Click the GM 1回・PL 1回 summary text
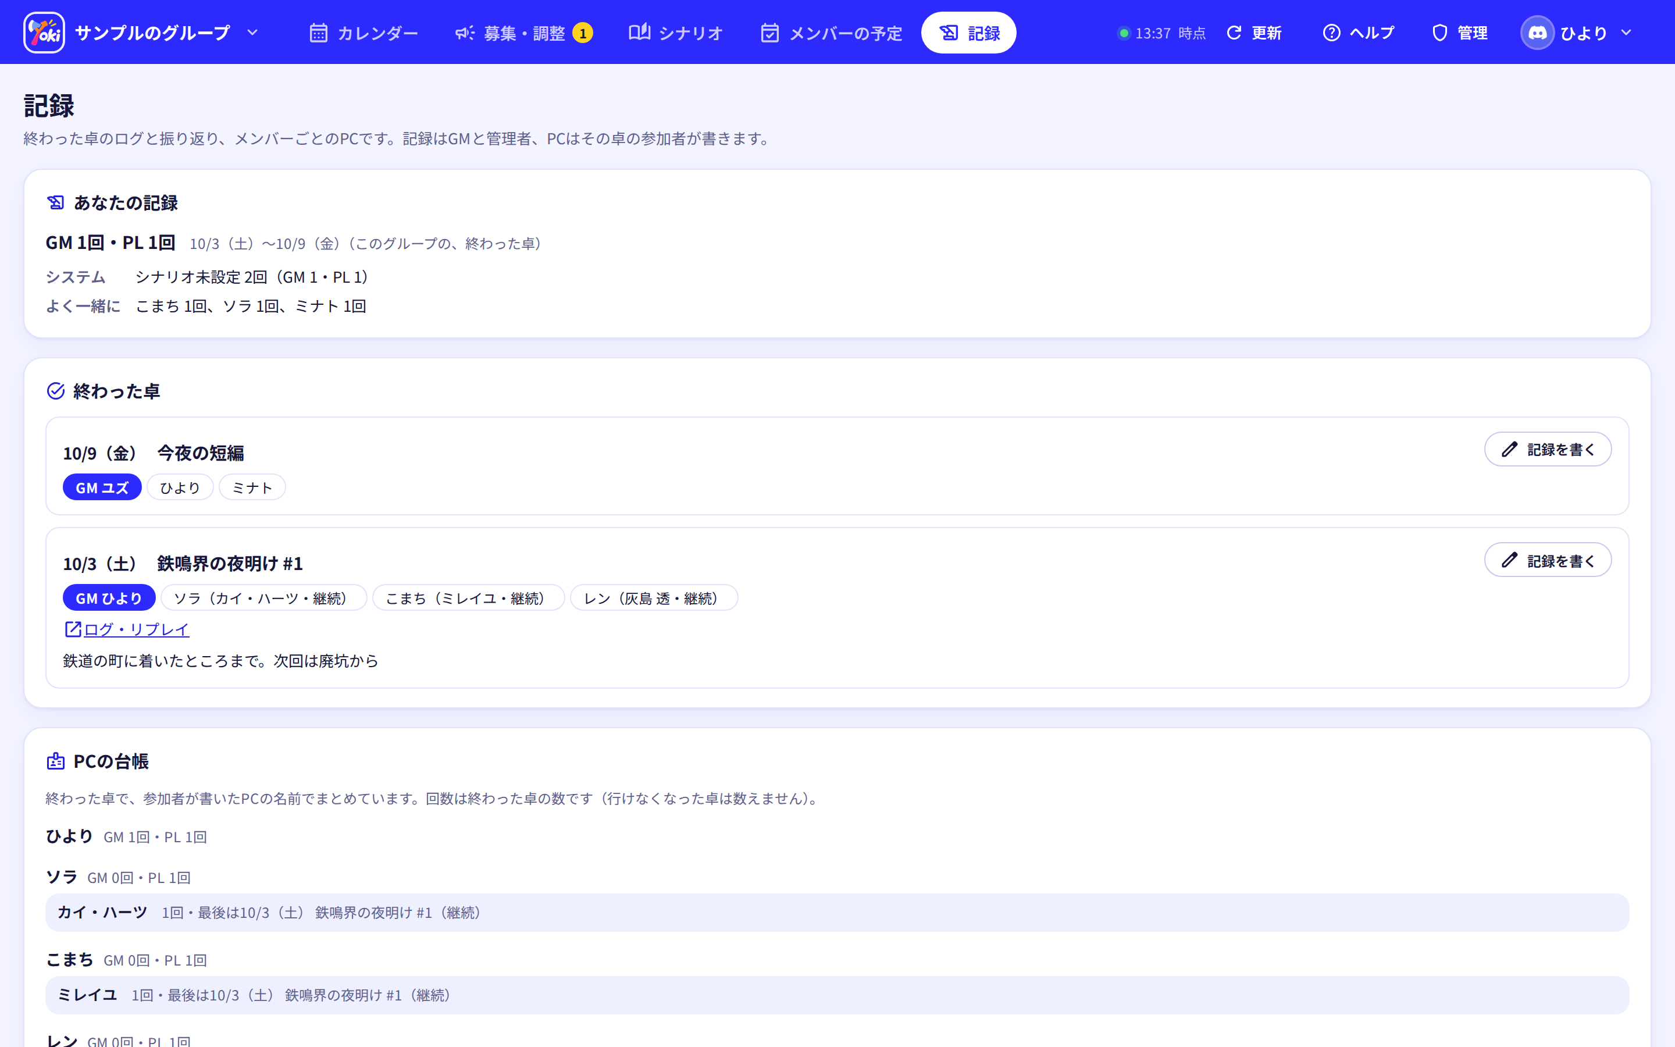 click(111, 243)
